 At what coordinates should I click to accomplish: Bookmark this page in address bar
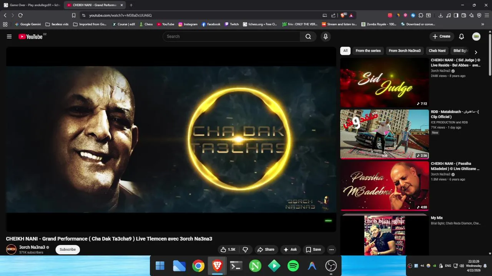(x=74, y=15)
